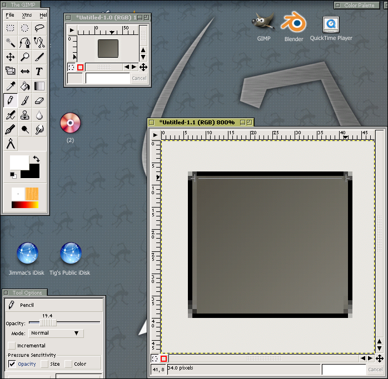Swap foreground and background colors
The height and width of the screenshot is (379, 388).
[x=36, y=159]
